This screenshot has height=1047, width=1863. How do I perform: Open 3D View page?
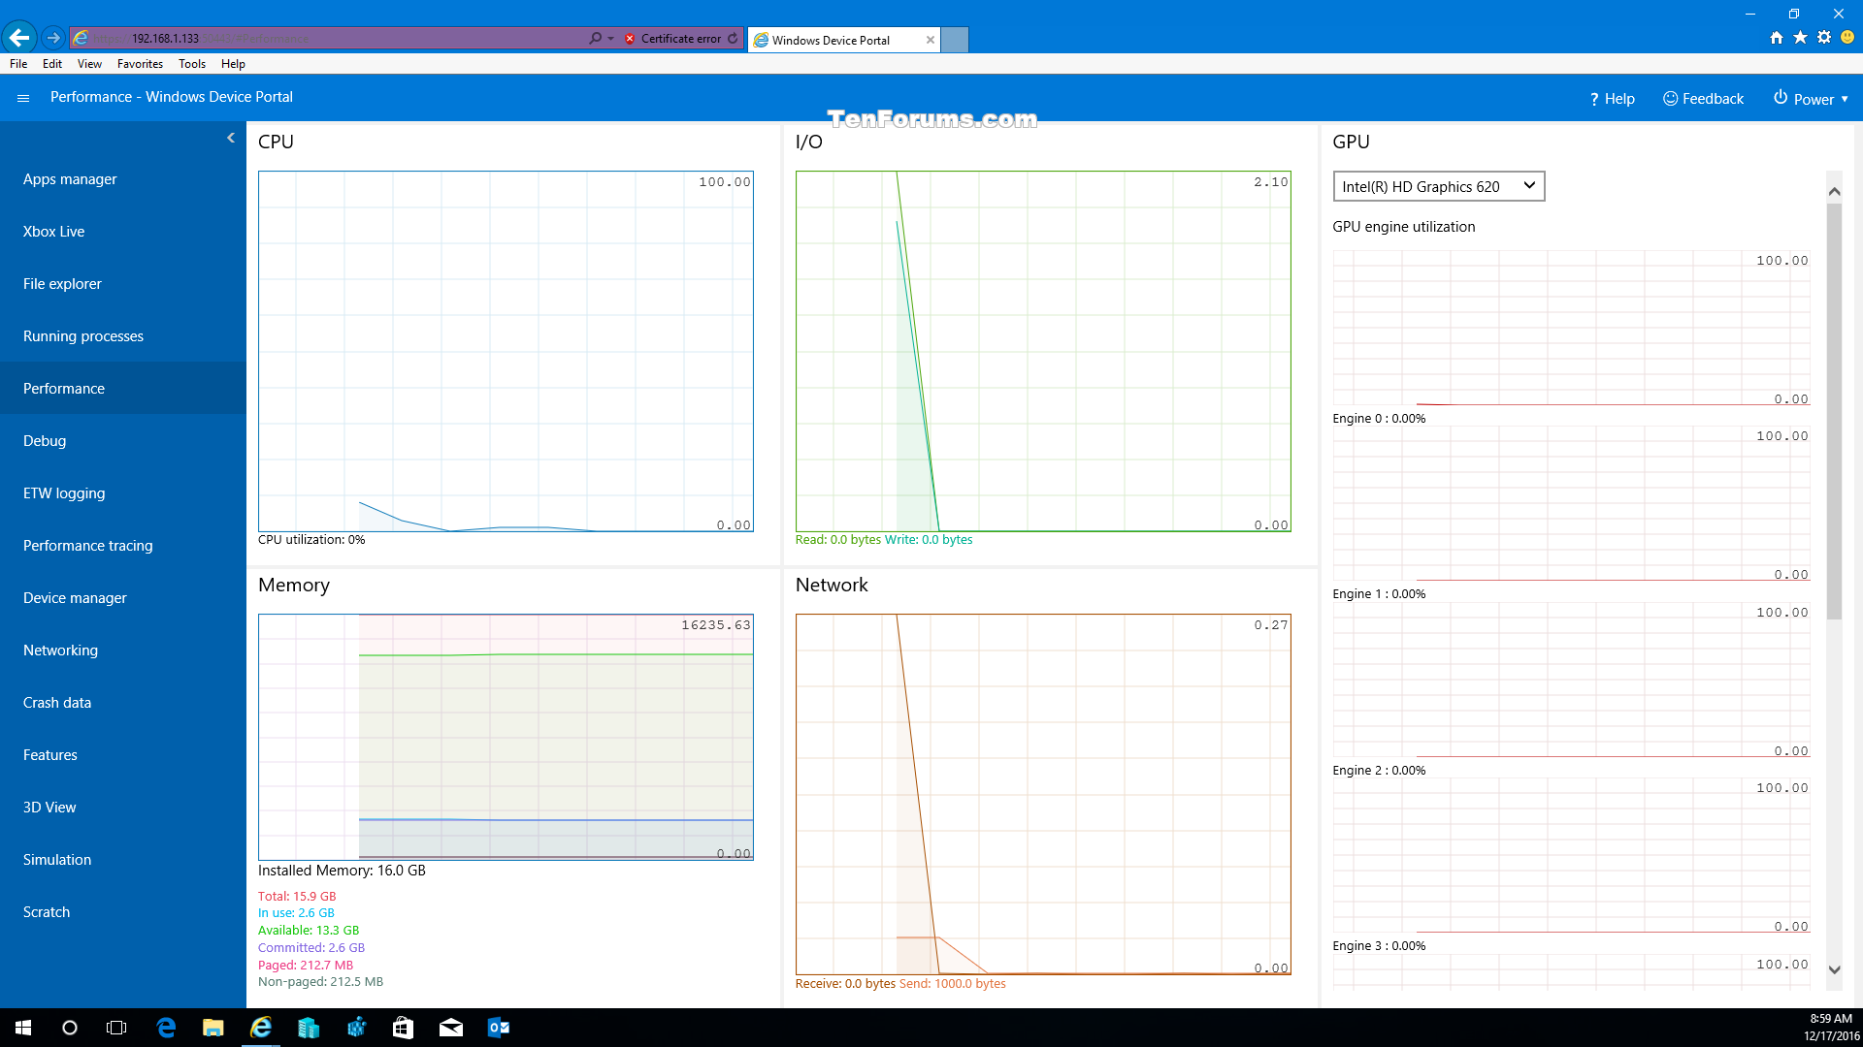click(123, 808)
